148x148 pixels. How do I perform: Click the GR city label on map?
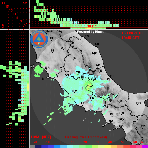tap(47, 68)
